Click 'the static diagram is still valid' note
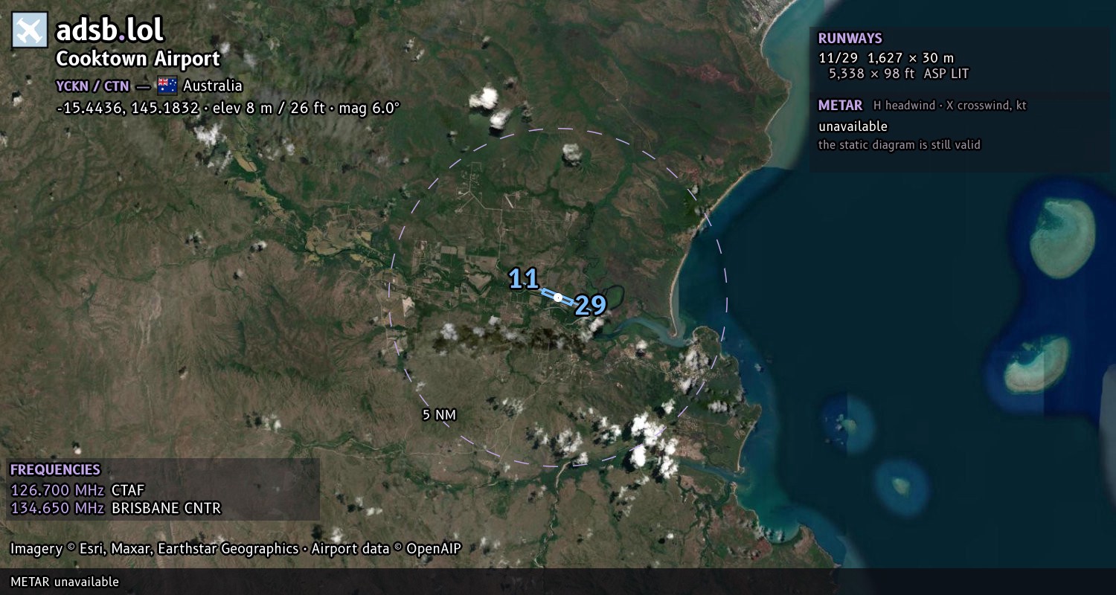 [899, 145]
